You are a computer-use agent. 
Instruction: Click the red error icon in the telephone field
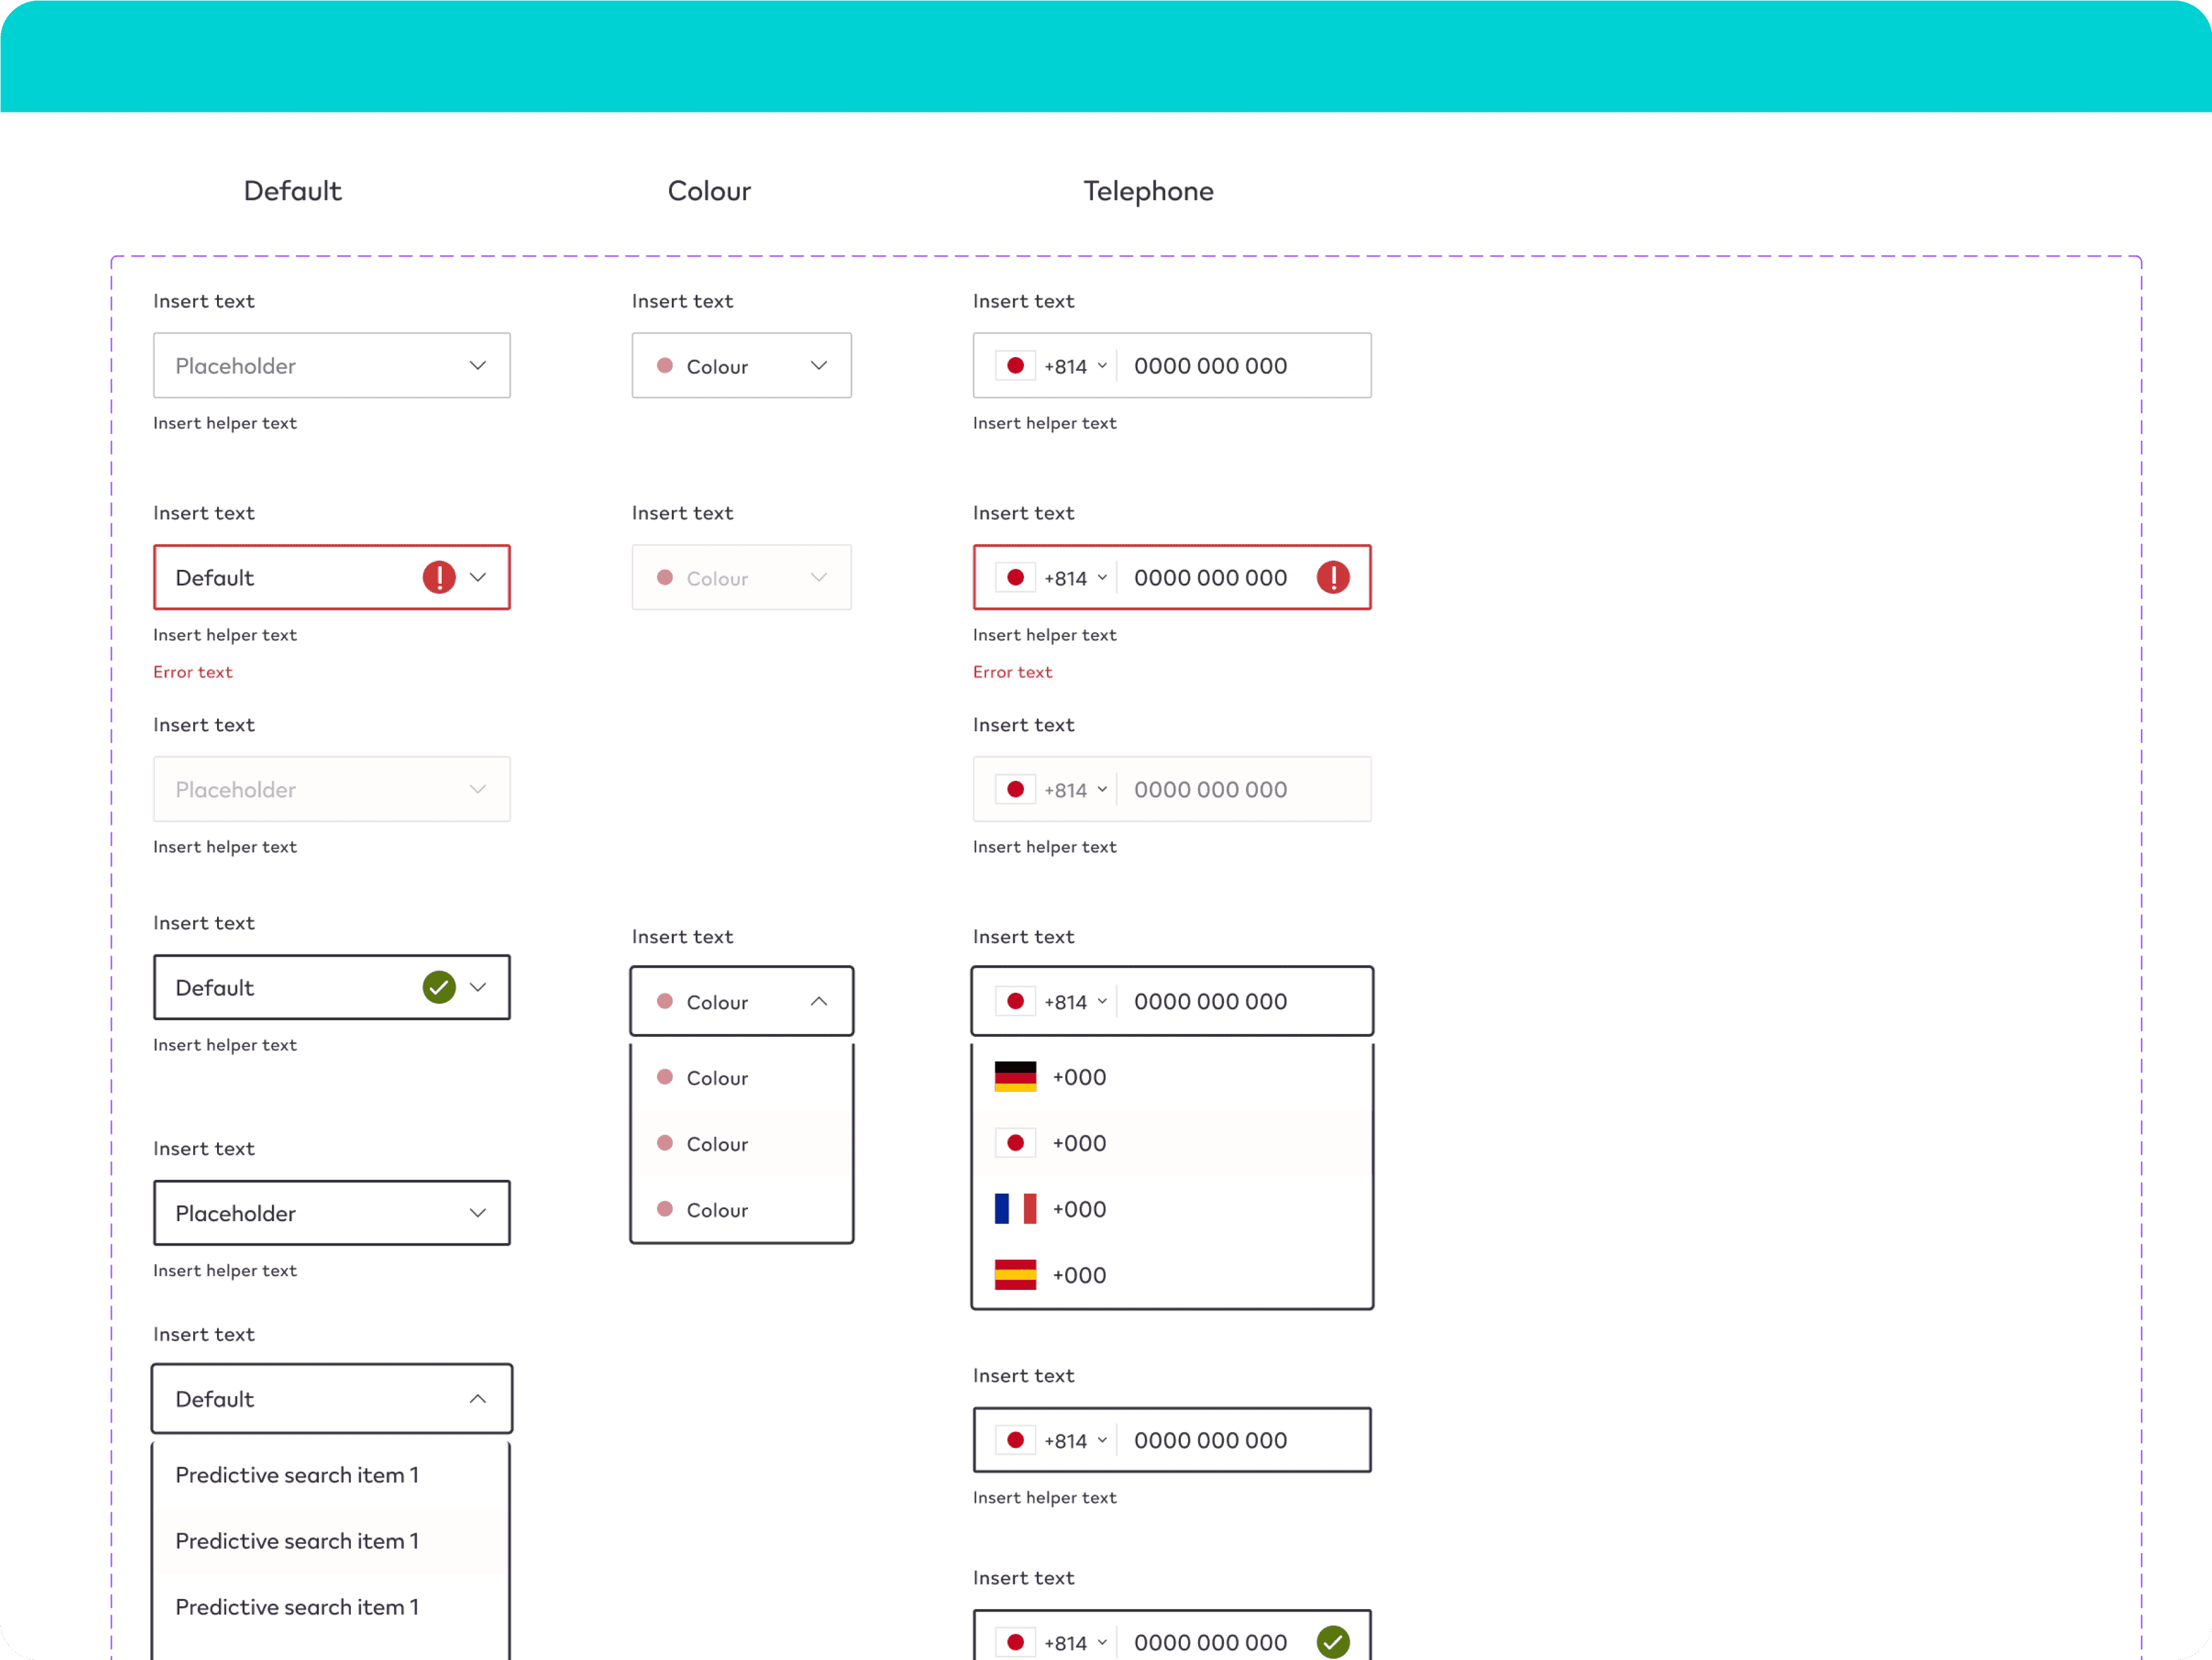(x=1333, y=577)
